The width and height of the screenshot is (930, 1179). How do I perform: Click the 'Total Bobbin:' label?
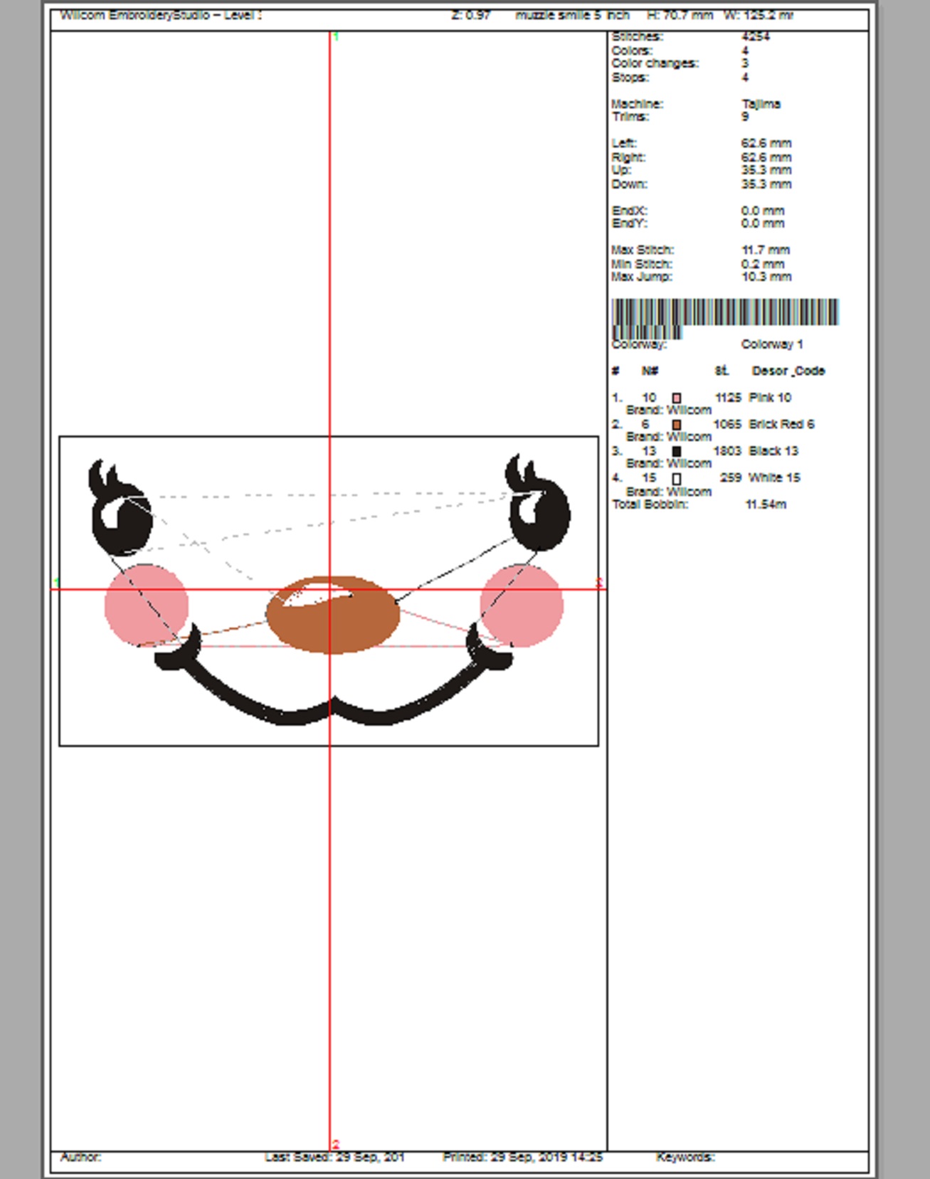coord(650,504)
